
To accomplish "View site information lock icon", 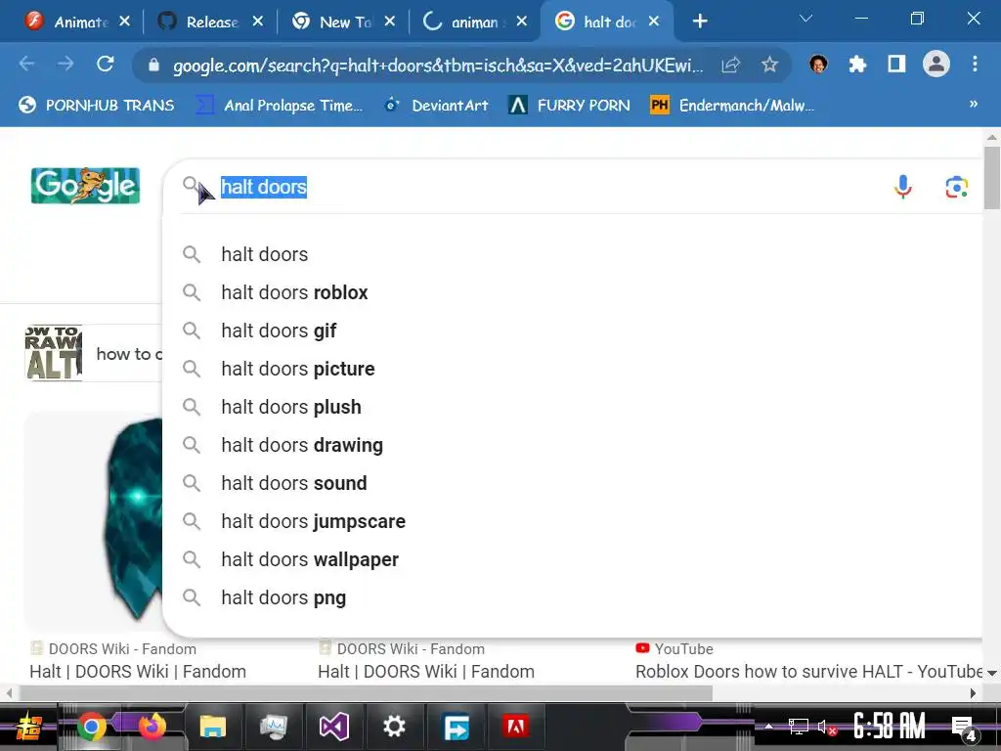I will coord(153,65).
